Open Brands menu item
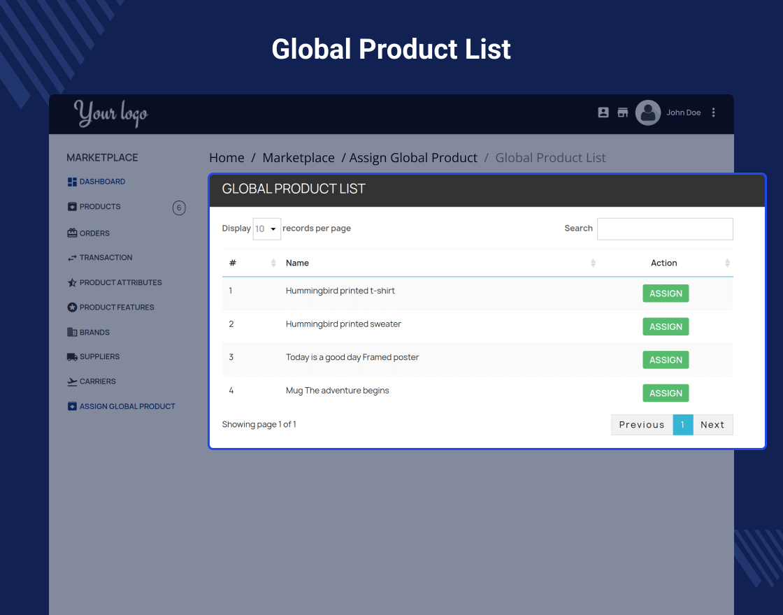The height and width of the screenshot is (615, 783). coord(94,332)
